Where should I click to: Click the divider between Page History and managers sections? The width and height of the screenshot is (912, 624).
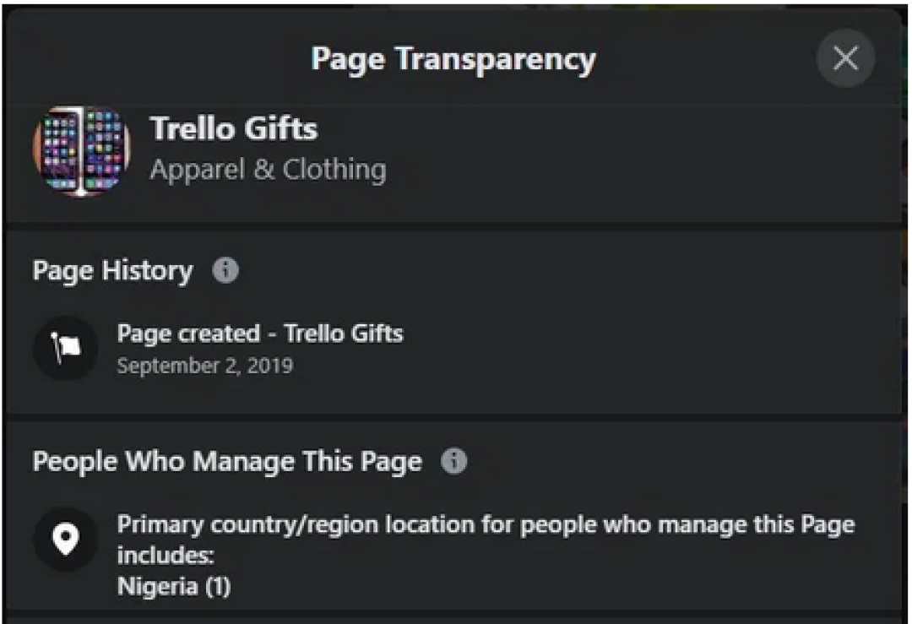pyautogui.click(x=453, y=418)
